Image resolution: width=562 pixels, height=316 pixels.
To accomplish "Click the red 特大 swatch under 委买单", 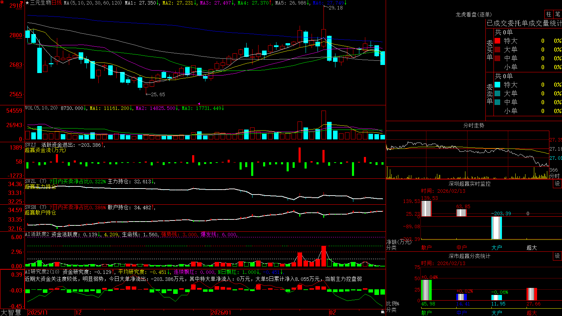I will [x=497, y=41].
